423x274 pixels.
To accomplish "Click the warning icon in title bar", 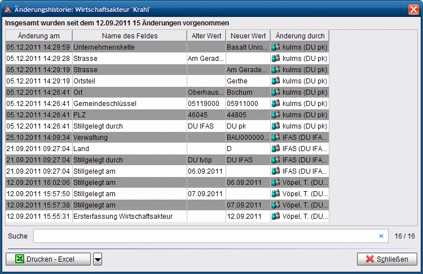I will (8, 10).
